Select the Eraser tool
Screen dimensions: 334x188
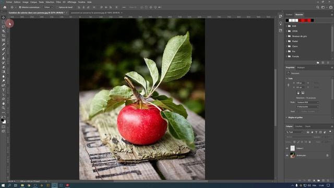click(x=3, y=67)
